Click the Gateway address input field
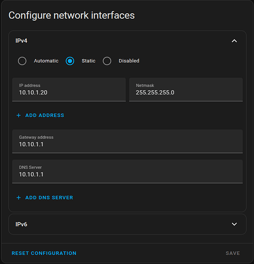This screenshot has width=254, height=264. click(x=128, y=141)
